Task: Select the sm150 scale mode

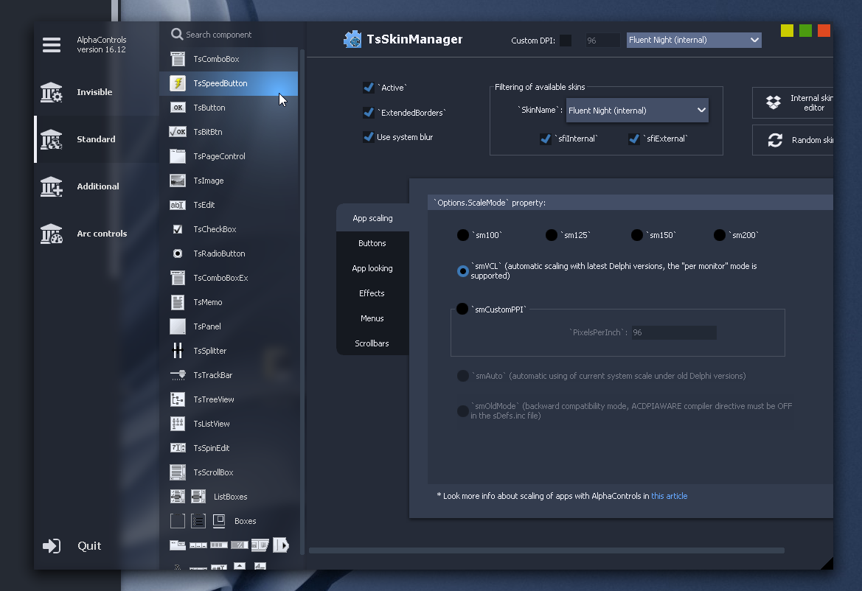Action: tap(637, 235)
